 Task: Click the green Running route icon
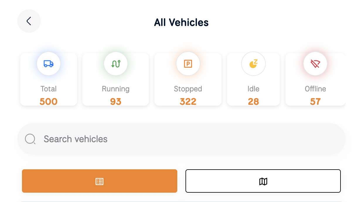tap(115, 64)
